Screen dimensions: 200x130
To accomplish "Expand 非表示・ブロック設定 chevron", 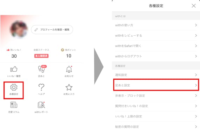I will click(196, 95).
